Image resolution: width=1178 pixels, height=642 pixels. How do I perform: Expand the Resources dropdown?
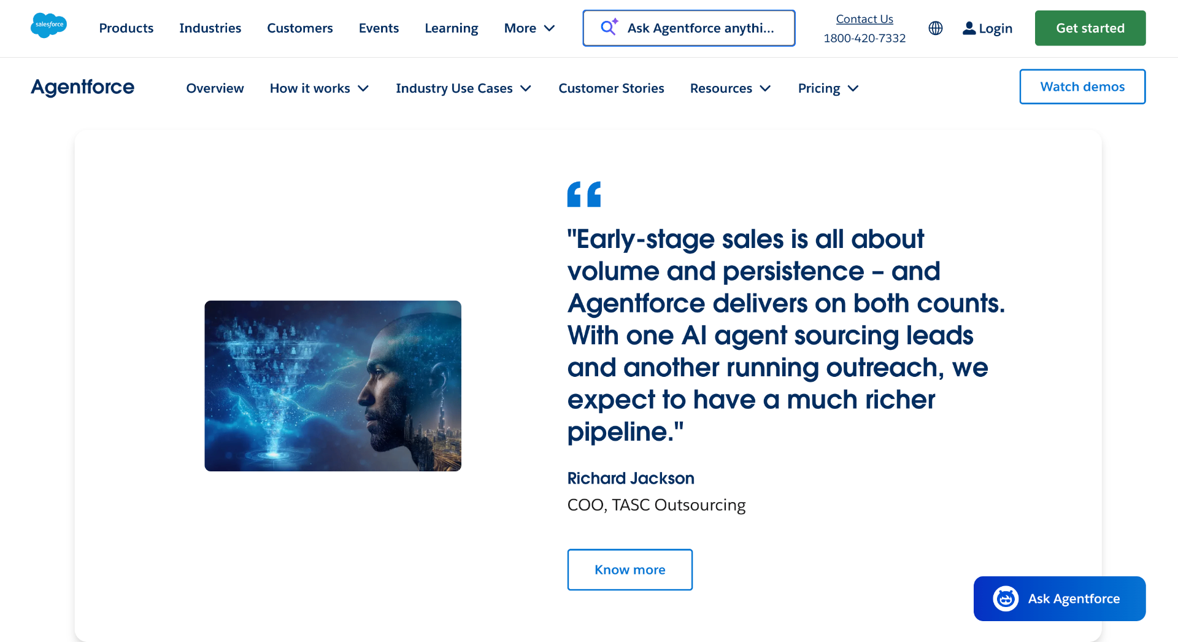coord(730,88)
